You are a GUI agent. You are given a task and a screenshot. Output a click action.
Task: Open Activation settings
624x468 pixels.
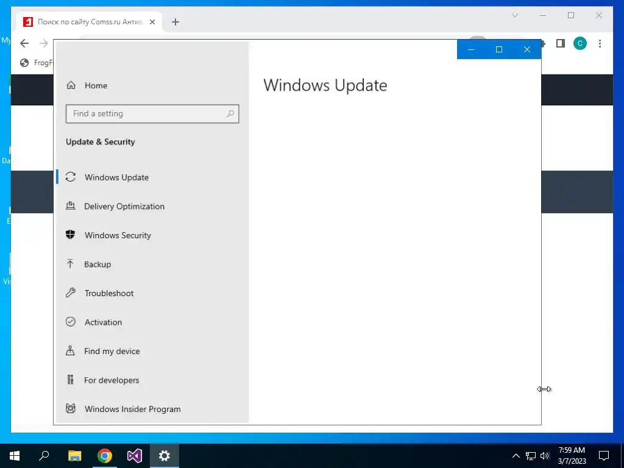pos(153,322)
